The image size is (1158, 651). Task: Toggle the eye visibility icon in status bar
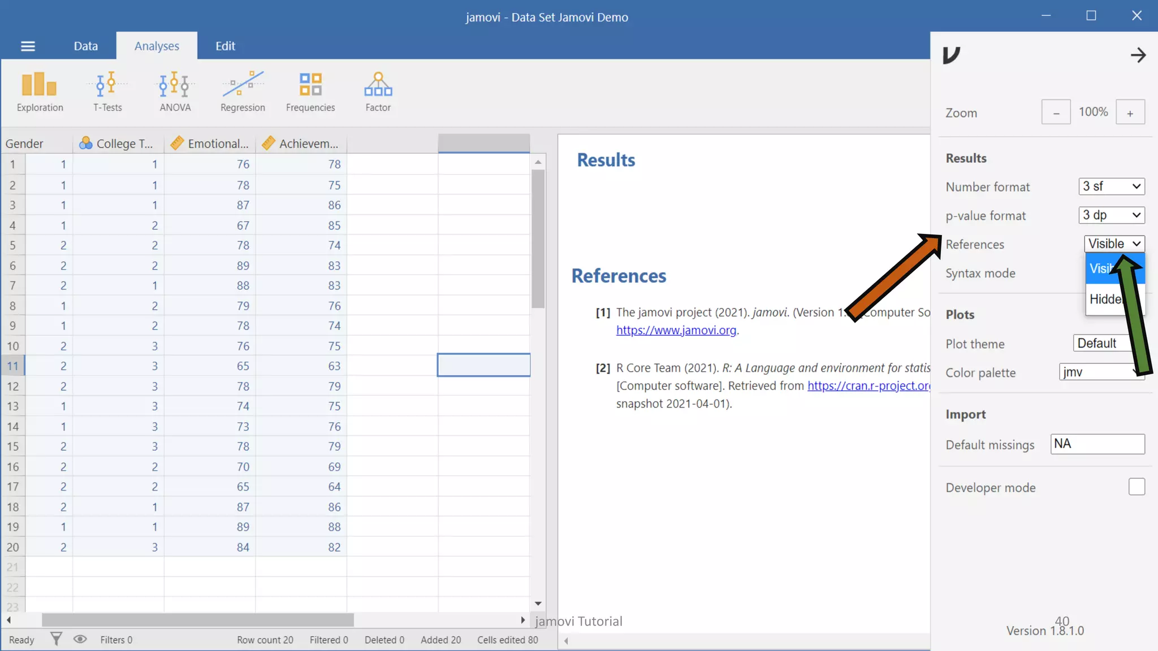pyautogui.click(x=80, y=639)
